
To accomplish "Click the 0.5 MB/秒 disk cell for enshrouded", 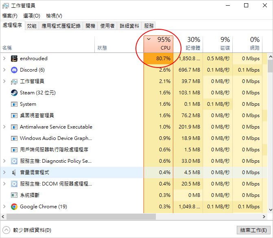I will click(x=218, y=59).
